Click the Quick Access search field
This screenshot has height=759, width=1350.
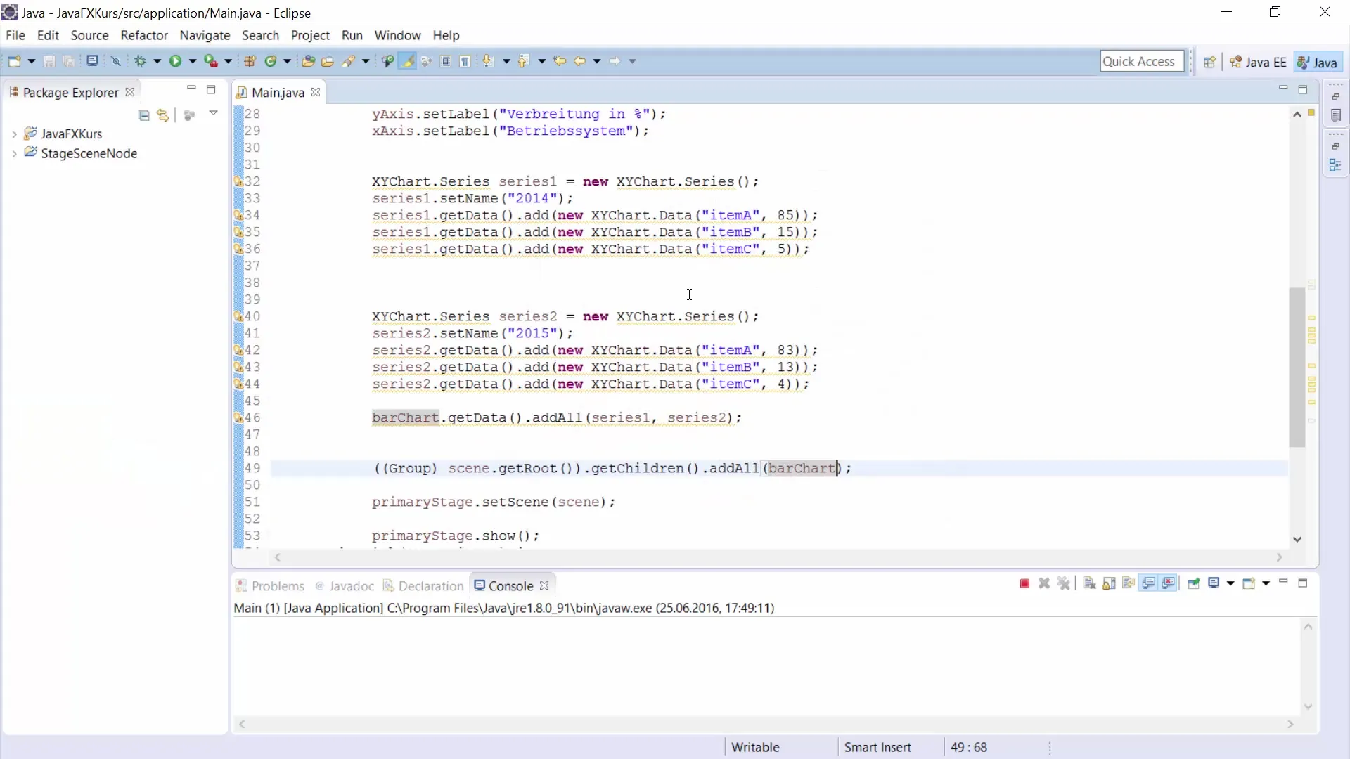click(1142, 62)
